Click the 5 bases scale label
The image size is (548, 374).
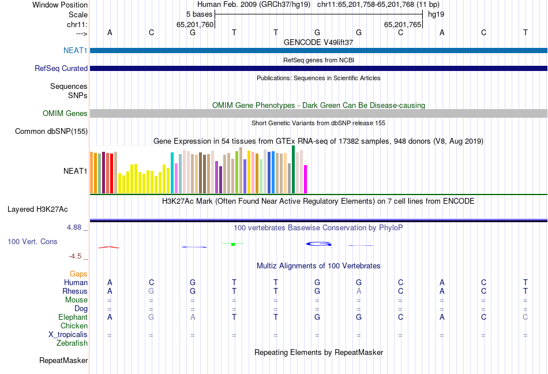click(199, 14)
